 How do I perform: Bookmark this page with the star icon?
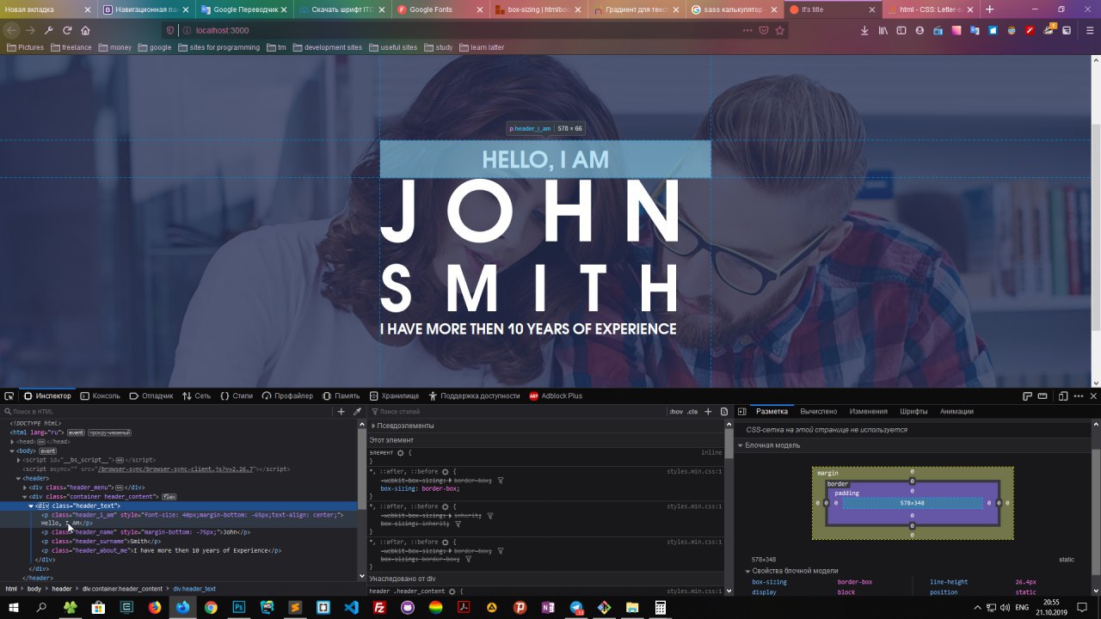coord(780,30)
